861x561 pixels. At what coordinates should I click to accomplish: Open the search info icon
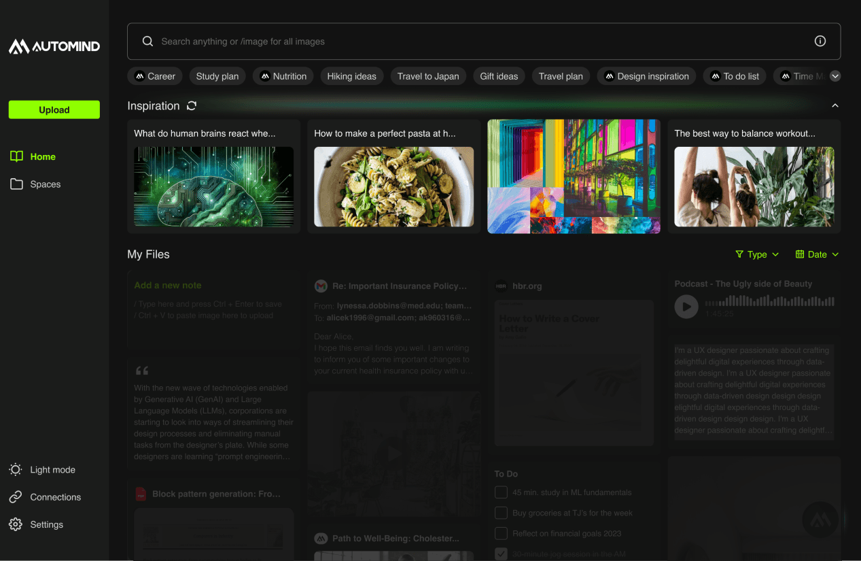820,41
